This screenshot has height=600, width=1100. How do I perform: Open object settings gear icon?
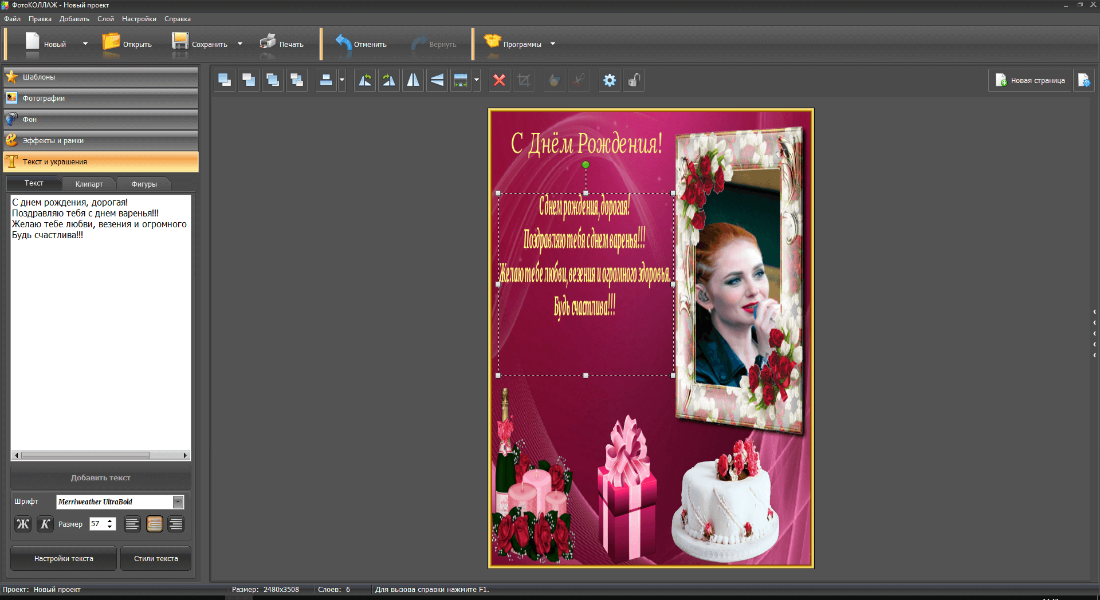pyautogui.click(x=610, y=80)
